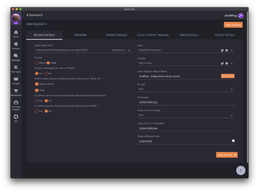Viewport: 259px width, 192px height.
Task: Switch to the Outlet Details tab
Action: pyautogui.click(x=225, y=35)
